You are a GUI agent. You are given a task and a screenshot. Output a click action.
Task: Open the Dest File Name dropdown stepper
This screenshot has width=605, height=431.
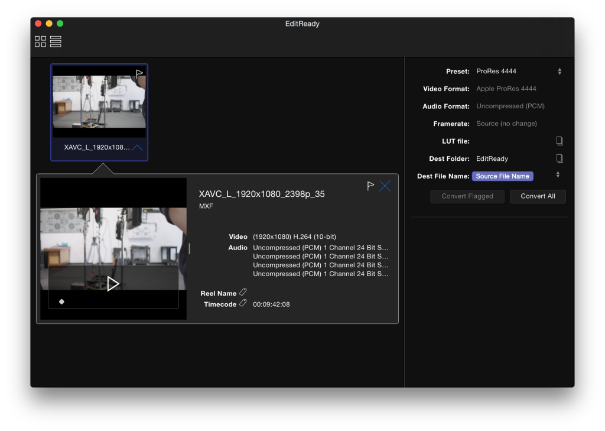559,176
